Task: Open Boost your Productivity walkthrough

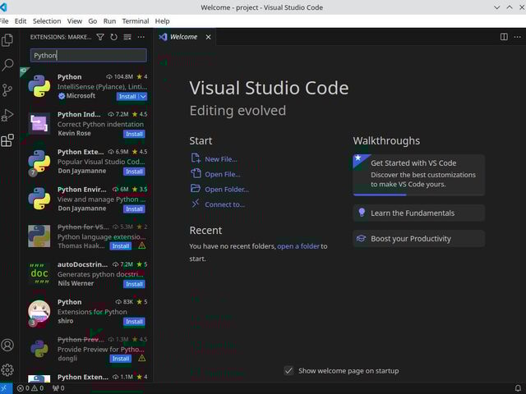Action: (x=418, y=239)
